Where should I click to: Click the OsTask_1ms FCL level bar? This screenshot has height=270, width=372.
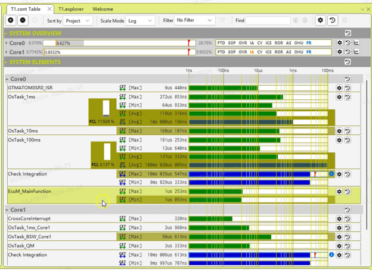tap(106, 109)
